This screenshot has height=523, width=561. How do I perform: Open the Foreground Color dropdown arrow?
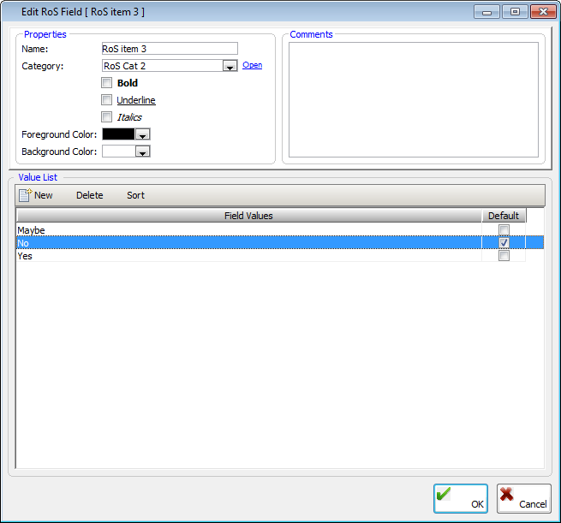143,134
